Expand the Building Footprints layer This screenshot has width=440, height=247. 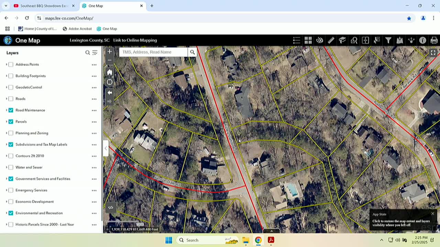pyautogui.click(x=7, y=76)
